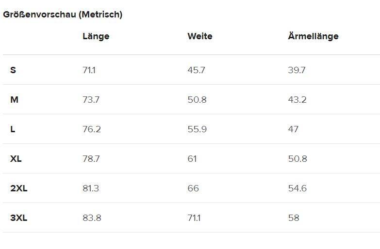The width and height of the screenshot is (380, 249).
Task: Select the 3XL size row label
Action: 19,218
